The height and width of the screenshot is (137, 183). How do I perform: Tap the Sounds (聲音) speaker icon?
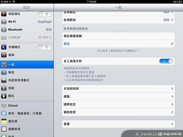[x=4, y=72]
